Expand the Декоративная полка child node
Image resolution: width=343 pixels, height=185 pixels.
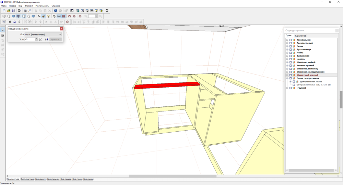[x=290, y=82]
